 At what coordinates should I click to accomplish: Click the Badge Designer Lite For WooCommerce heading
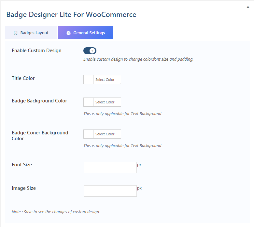click(71, 14)
